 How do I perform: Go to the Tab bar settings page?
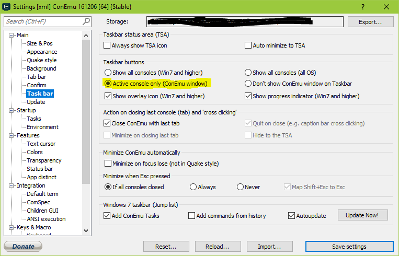[x=36, y=77]
